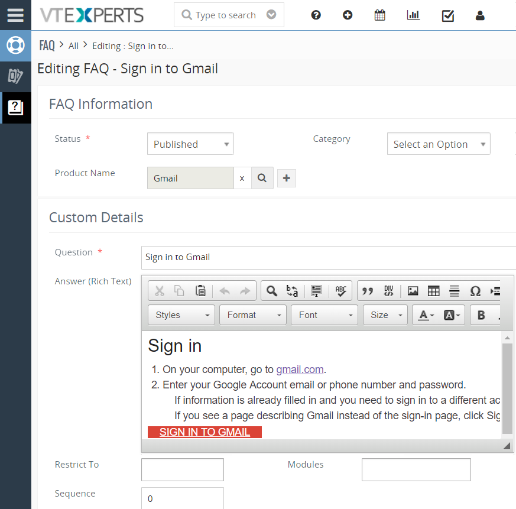Click the Question text field
Image resolution: width=516 pixels, height=509 pixels.
(329, 258)
